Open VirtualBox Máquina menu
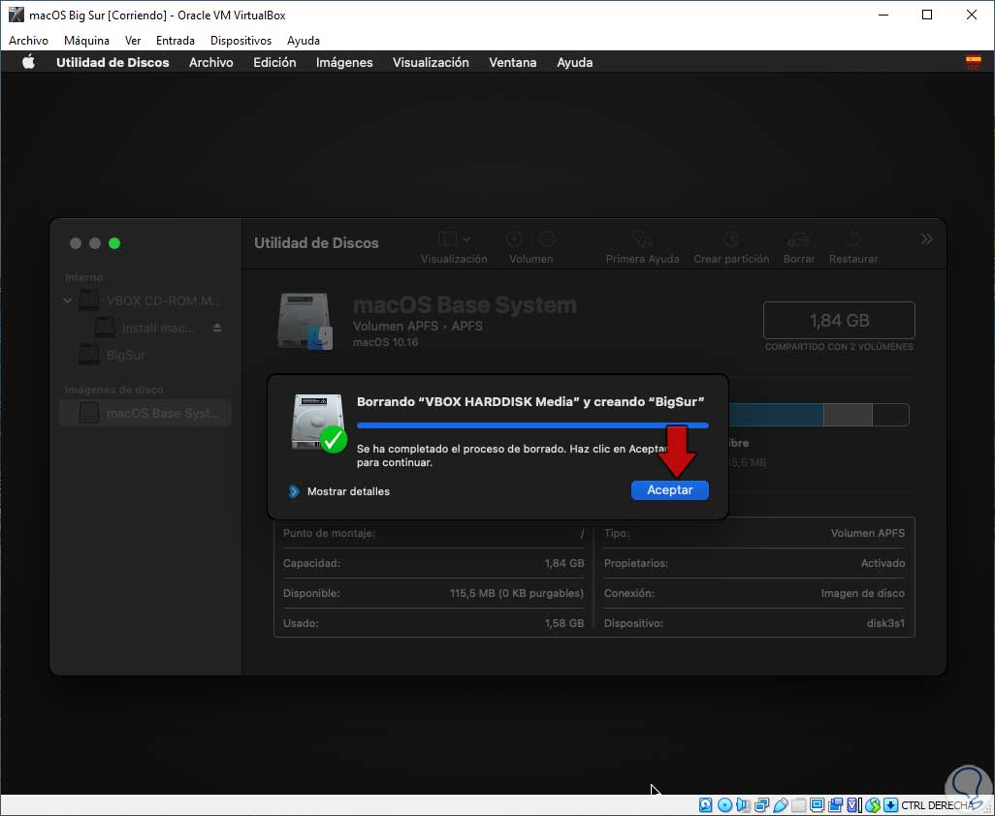 pyautogui.click(x=86, y=41)
